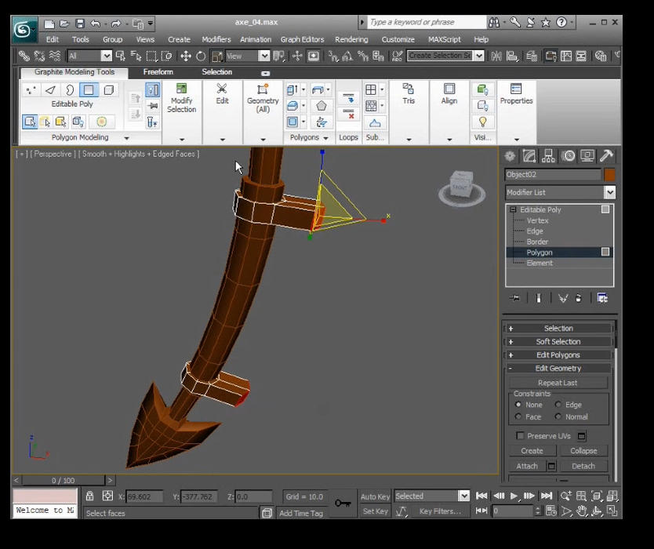Select the Face constraint option
The width and height of the screenshot is (654, 549).
coord(518,416)
